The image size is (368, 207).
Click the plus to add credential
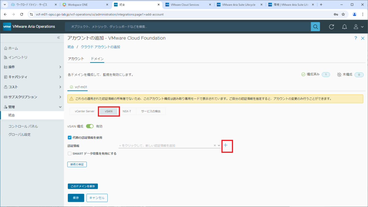pos(225,145)
